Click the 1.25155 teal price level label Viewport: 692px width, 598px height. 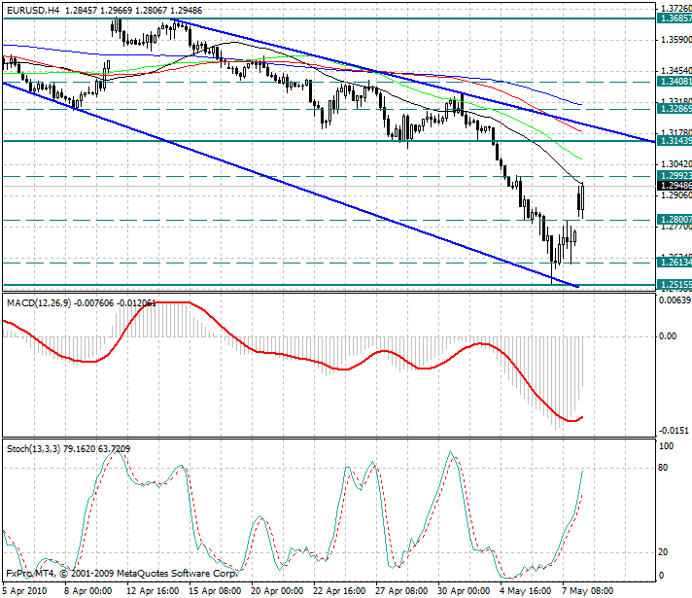[675, 285]
